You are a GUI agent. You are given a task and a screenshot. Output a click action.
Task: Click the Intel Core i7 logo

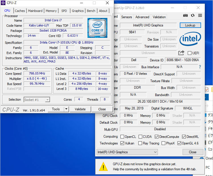pyautogui.click(x=97, y=28)
